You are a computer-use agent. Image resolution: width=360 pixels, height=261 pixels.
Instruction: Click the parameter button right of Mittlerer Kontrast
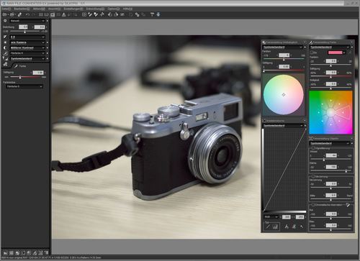coord(48,47)
